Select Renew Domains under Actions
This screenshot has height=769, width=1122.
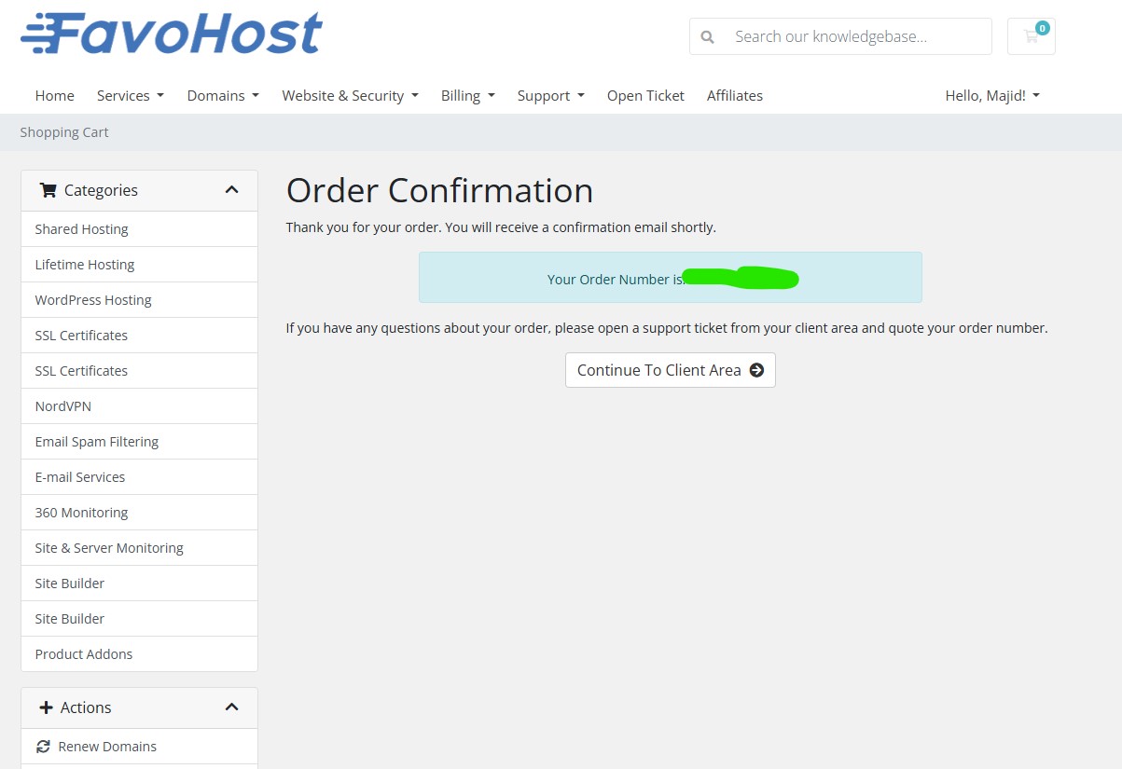[105, 746]
